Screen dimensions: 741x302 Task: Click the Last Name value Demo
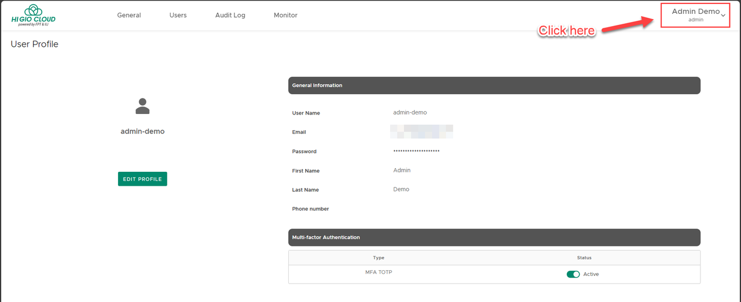401,189
